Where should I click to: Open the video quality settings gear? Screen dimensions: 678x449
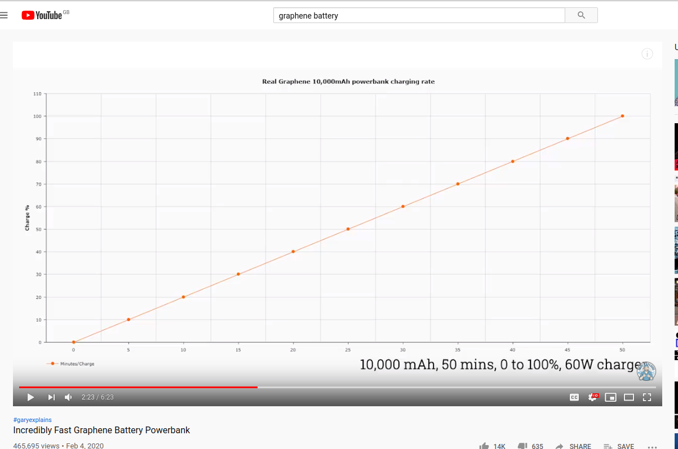592,397
